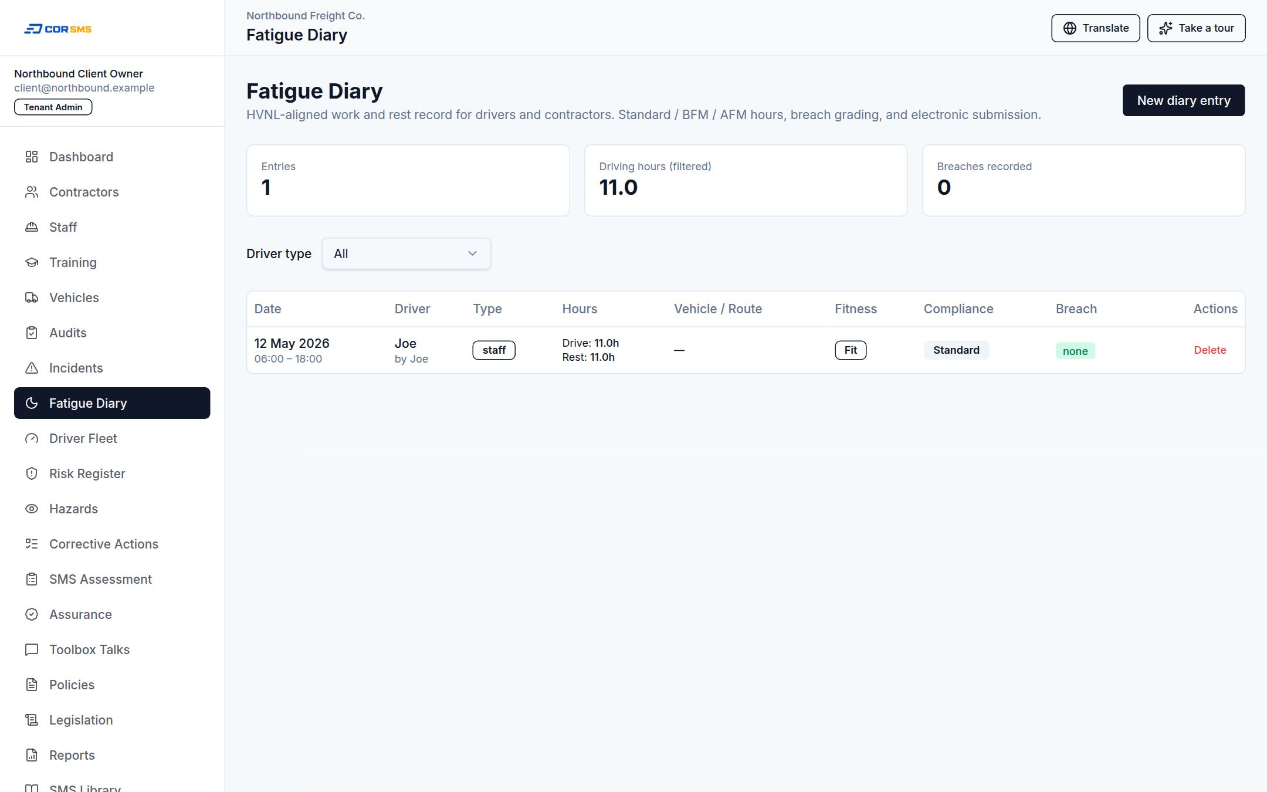Click the Translate button
Viewport: 1267px width, 792px height.
1095,28
